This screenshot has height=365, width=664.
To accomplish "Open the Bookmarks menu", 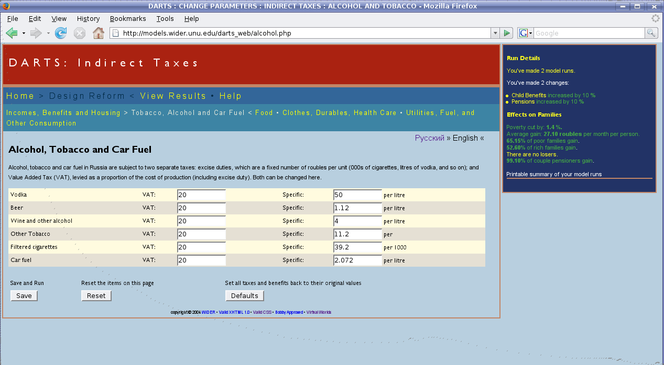I will (x=128, y=18).
